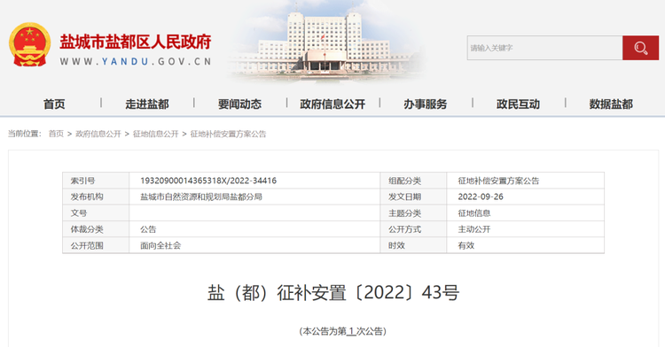Open the 走进盐都 menu item
The image size is (665, 347).
tap(147, 104)
